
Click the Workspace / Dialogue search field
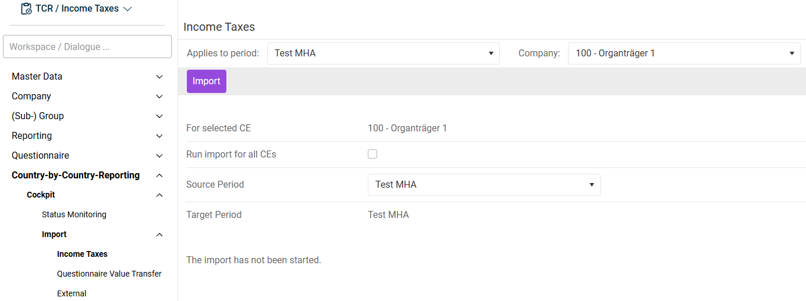(87, 46)
